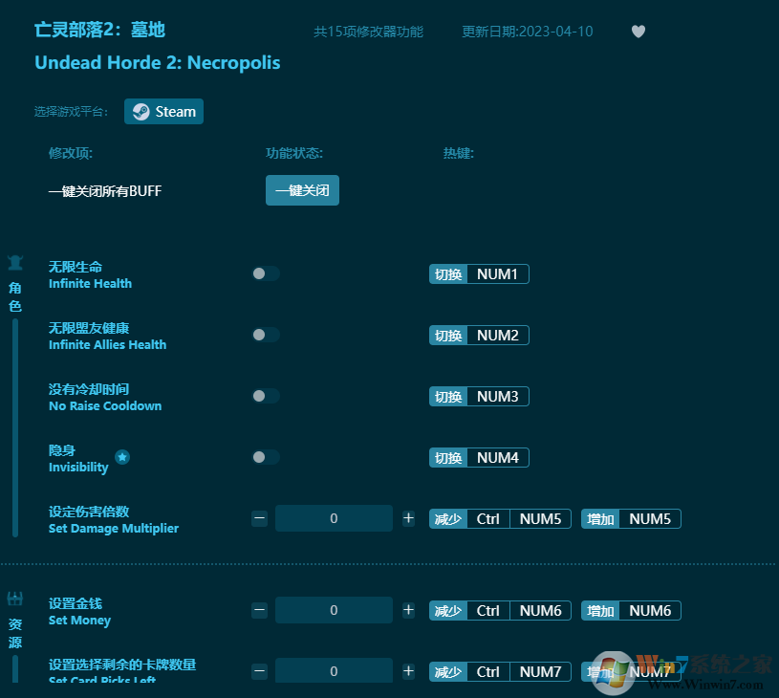This screenshot has width=779, height=698.
Task: Click 减少 Ctrl NUM5 for Damage Multiplier
Action: pos(500,518)
